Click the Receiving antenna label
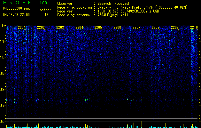This screenshot has height=128, width=201. pos(73,15)
